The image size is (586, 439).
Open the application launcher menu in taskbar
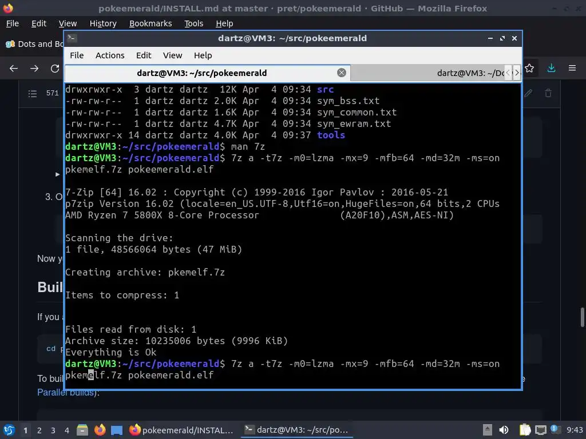click(x=9, y=430)
